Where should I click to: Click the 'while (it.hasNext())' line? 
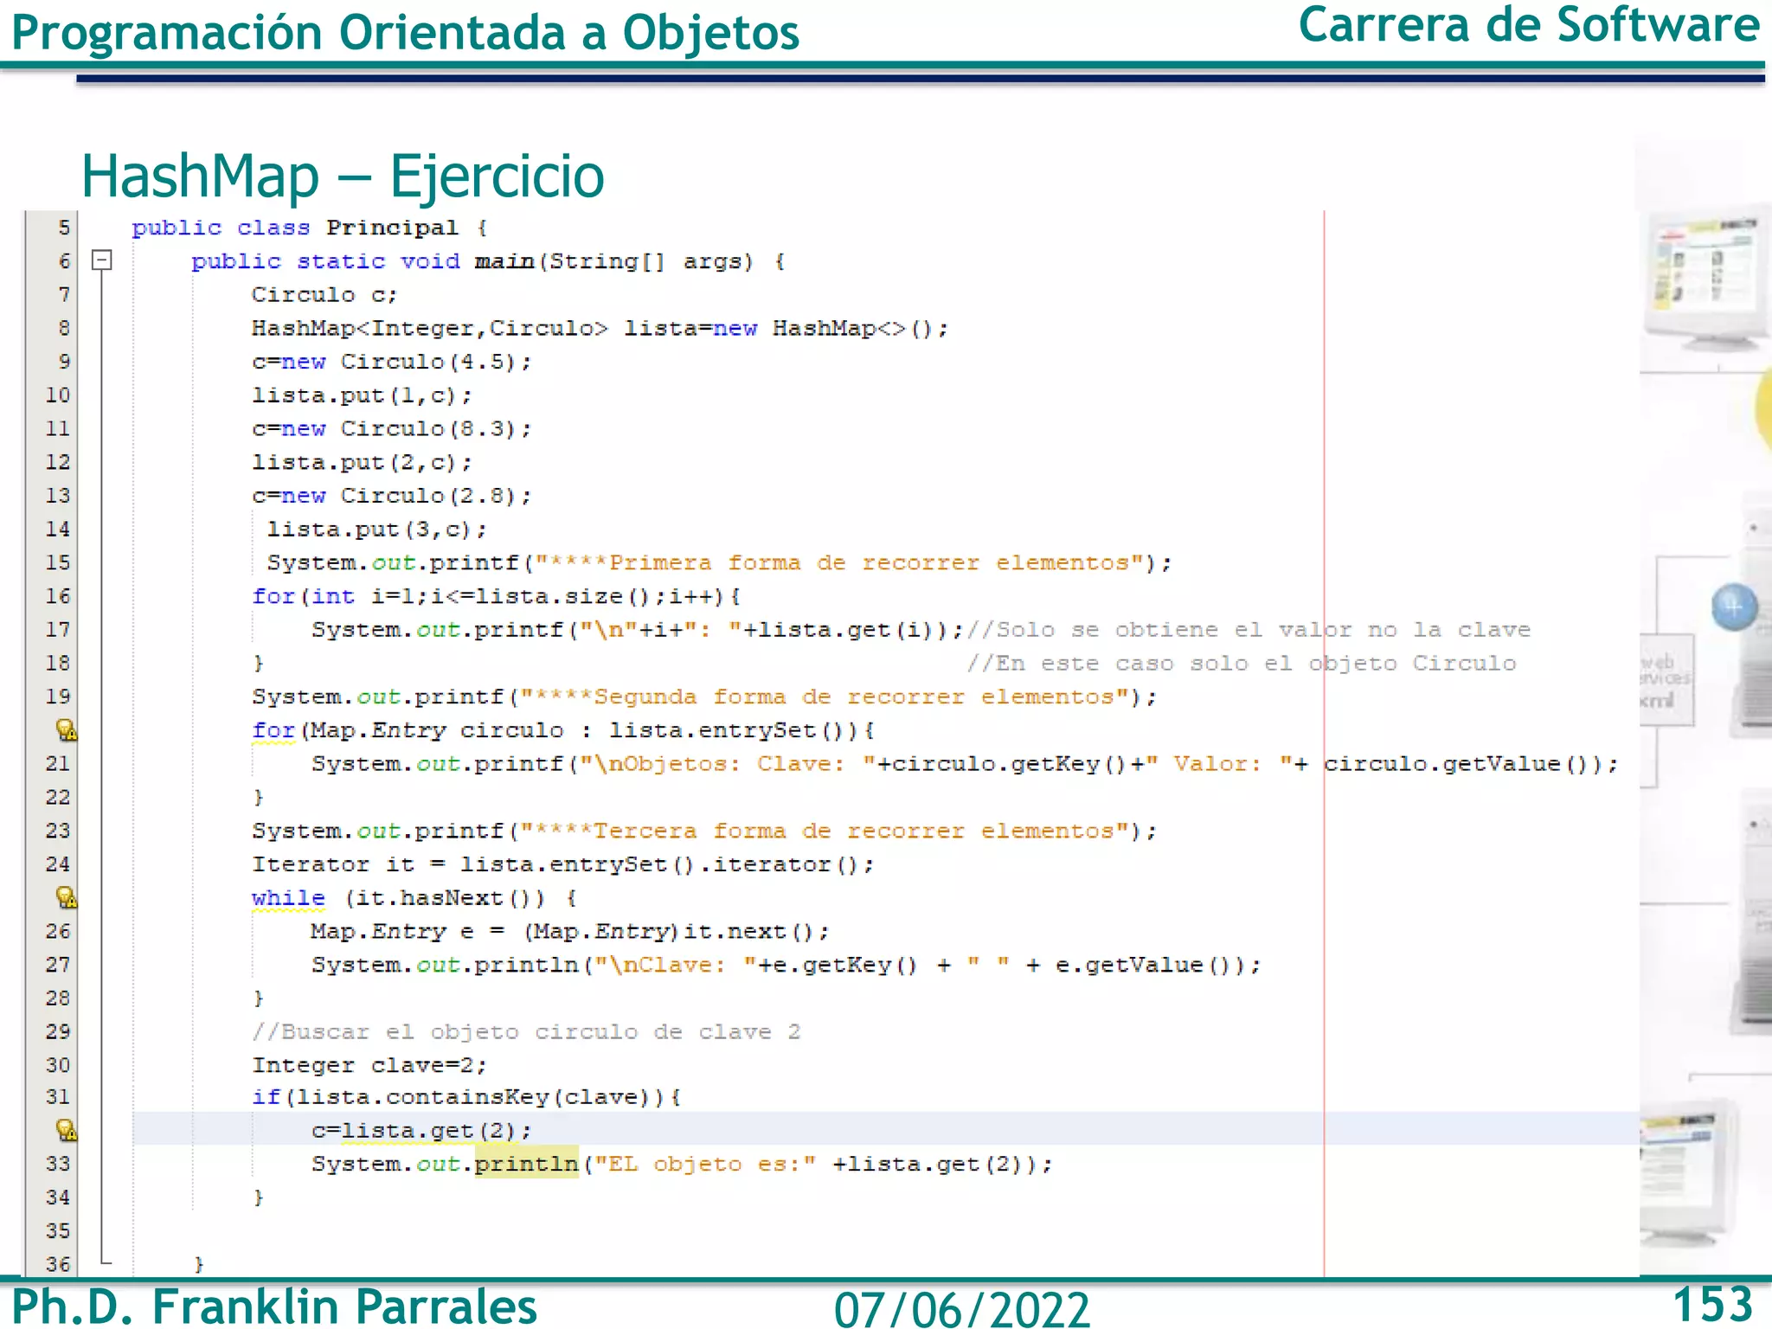[x=414, y=898]
